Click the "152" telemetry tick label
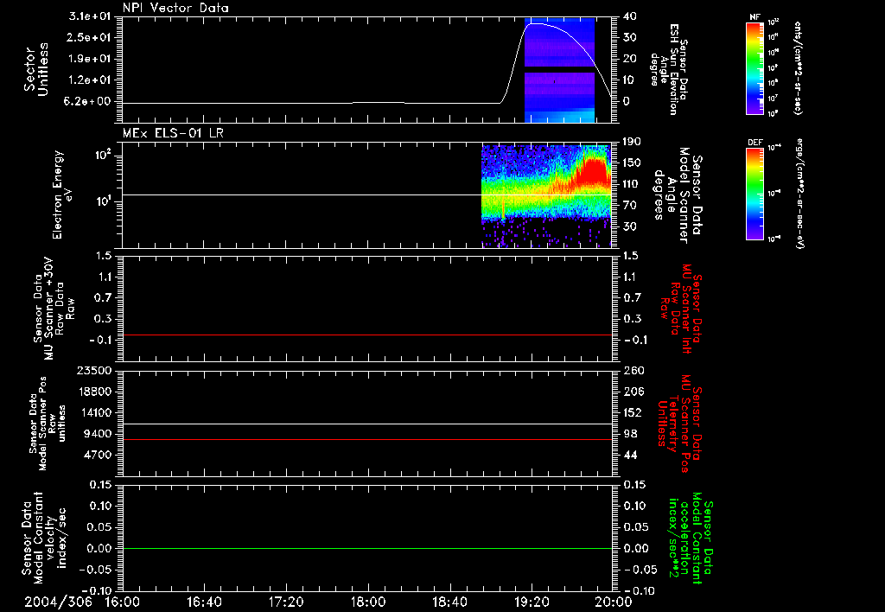This screenshot has width=885, height=612. [x=634, y=412]
